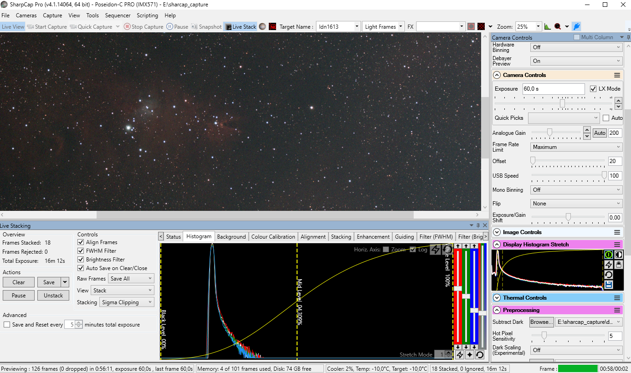This screenshot has width=631, height=373.
Task: Enable the Auto exposure checkbox
Action: pos(606,118)
